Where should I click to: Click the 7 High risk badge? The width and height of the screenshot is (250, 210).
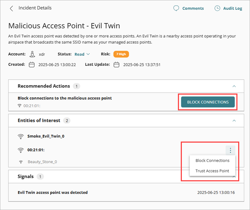pos(121,54)
